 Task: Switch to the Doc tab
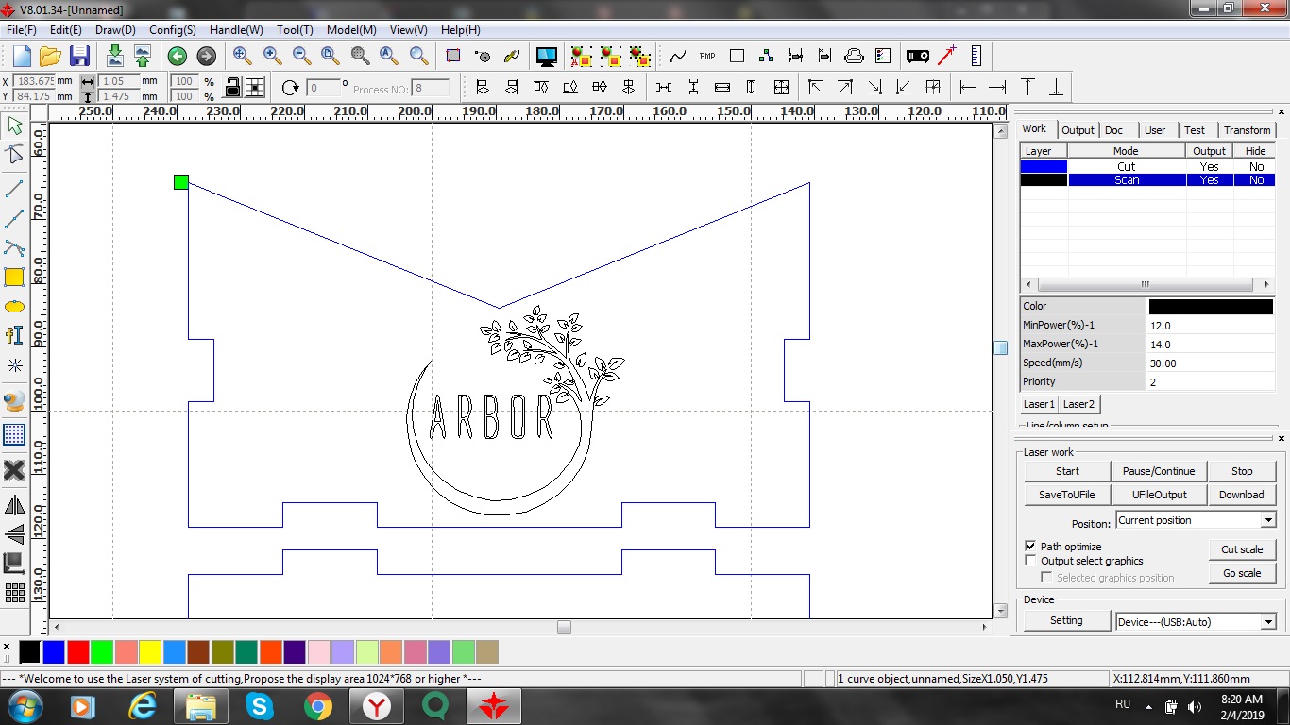tap(1114, 130)
